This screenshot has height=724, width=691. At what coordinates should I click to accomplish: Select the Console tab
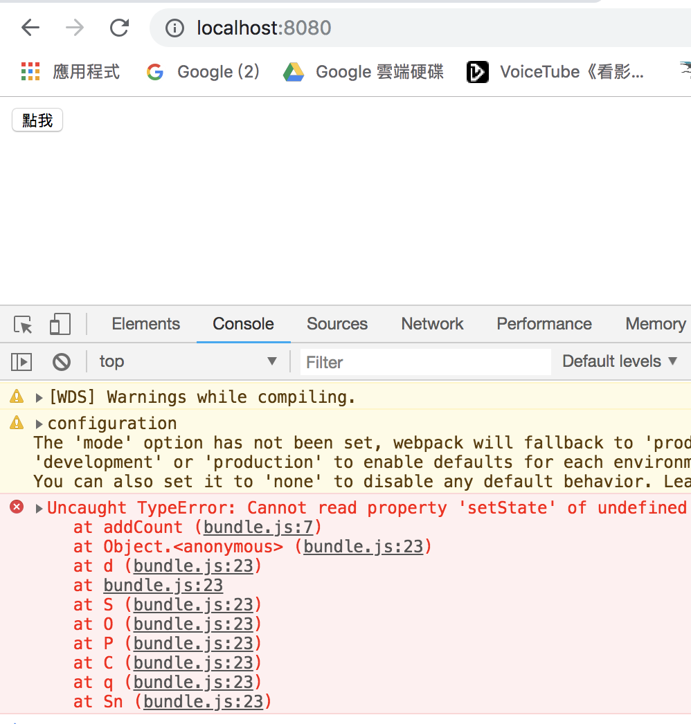pyautogui.click(x=244, y=324)
